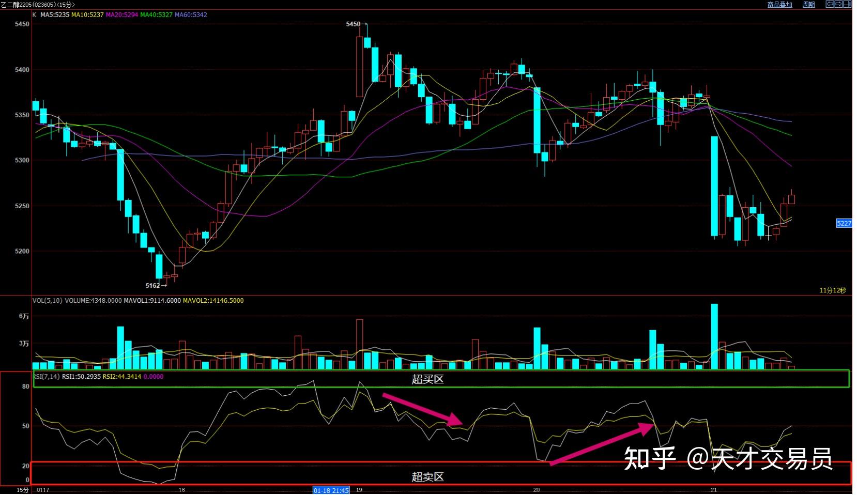
Task: Click the RSI1:50.2935 value
Action: 82,377
